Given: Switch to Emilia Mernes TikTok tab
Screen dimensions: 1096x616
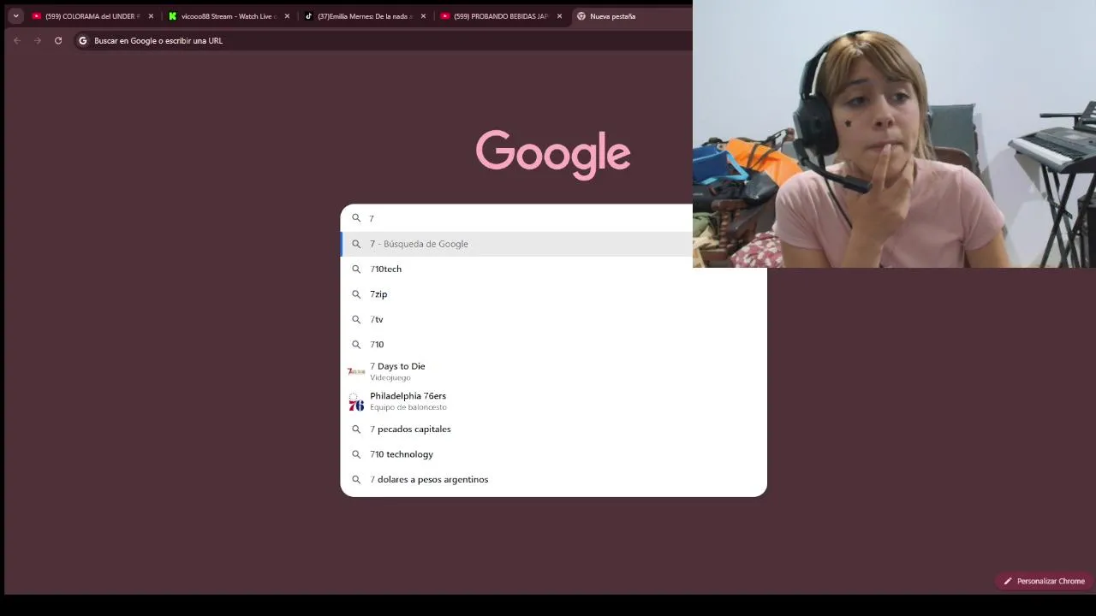Looking at the screenshot, I should 365,16.
